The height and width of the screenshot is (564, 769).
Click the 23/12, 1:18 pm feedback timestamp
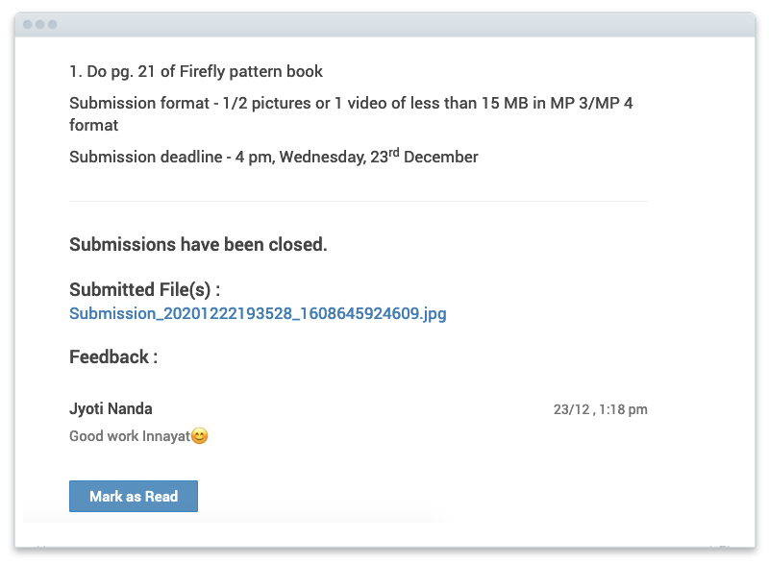[x=600, y=409]
